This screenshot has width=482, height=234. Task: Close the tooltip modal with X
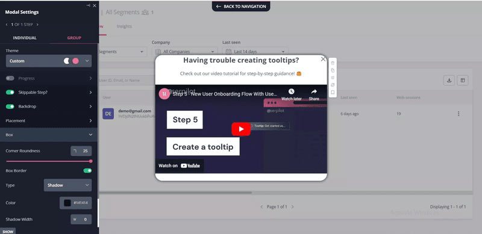(x=323, y=60)
